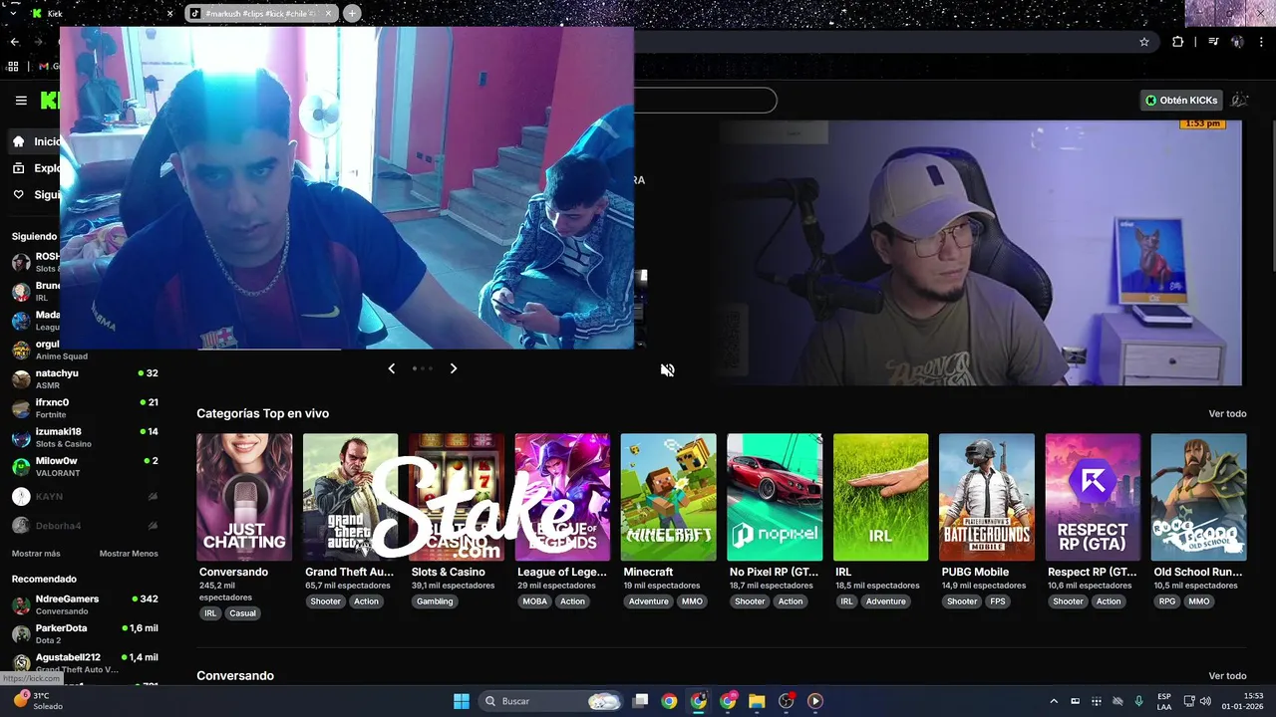Open the Grand Theft Auto category thumbnail
Viewport: 1276px width, 717px height.
(x=350, y=497)
